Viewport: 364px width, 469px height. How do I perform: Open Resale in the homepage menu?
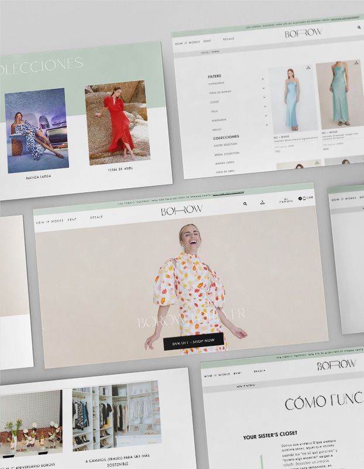point(96,217)
